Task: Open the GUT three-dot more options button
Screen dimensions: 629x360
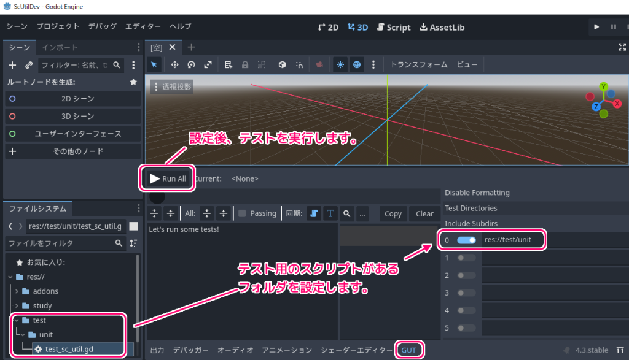Action: 362,213
